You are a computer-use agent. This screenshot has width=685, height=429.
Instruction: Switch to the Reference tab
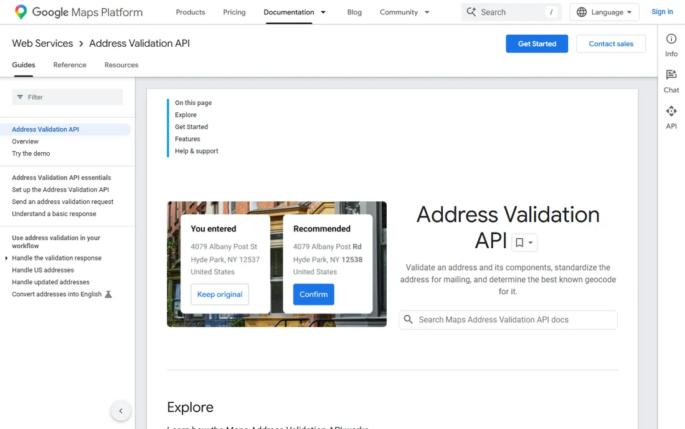(70, 65)
